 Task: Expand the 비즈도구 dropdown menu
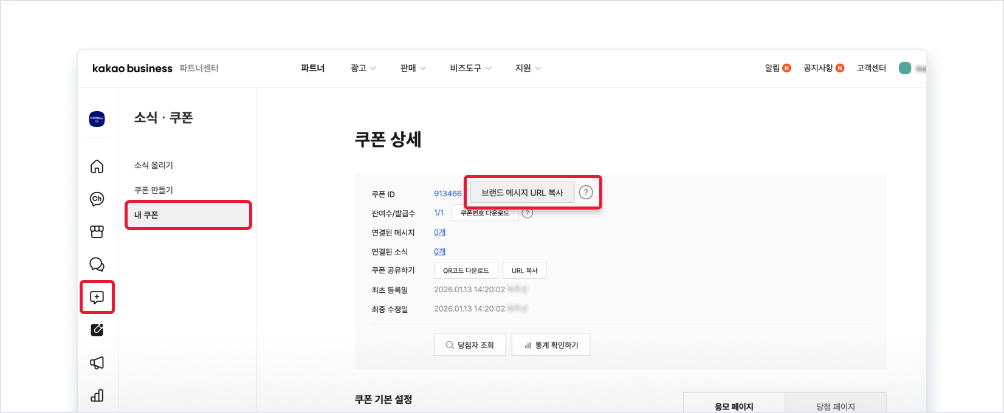[470, 68]
